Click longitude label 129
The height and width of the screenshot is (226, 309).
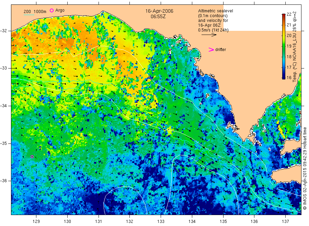(x=36, y=222)
